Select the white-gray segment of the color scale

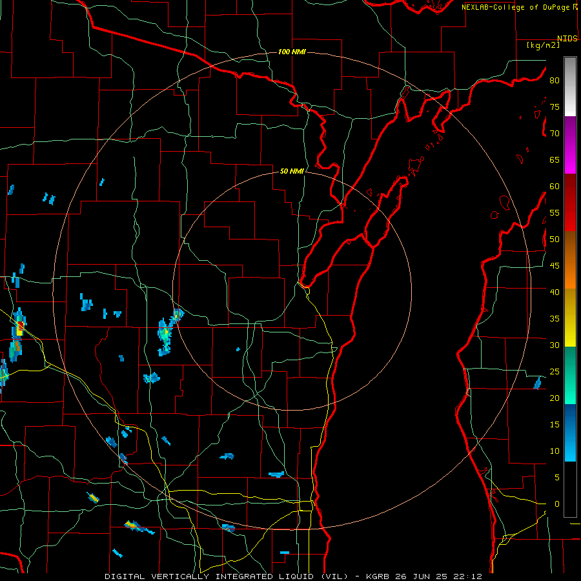click(570, 87)
